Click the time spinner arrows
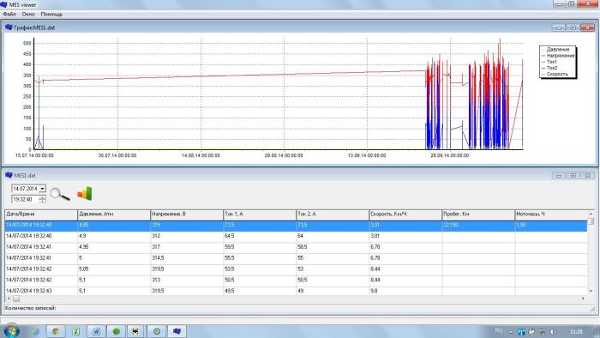Viewport: 600px width, 338px height. [x=43, y=199]
